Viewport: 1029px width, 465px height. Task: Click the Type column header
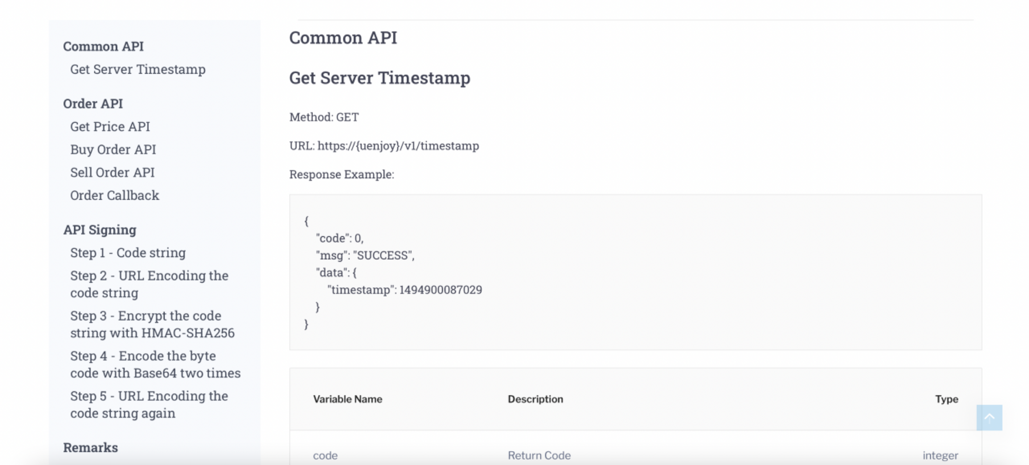[x=946, y=399]
